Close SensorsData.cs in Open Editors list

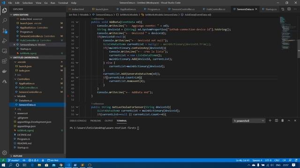point(14,45)
